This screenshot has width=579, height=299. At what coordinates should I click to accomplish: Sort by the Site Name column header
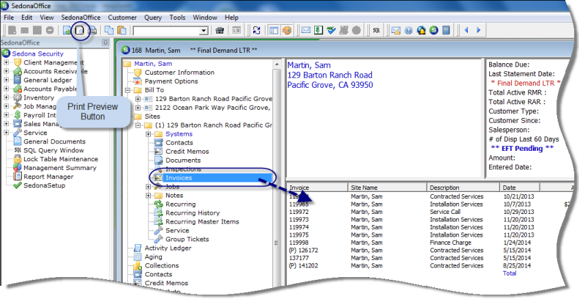pos(388,187)
